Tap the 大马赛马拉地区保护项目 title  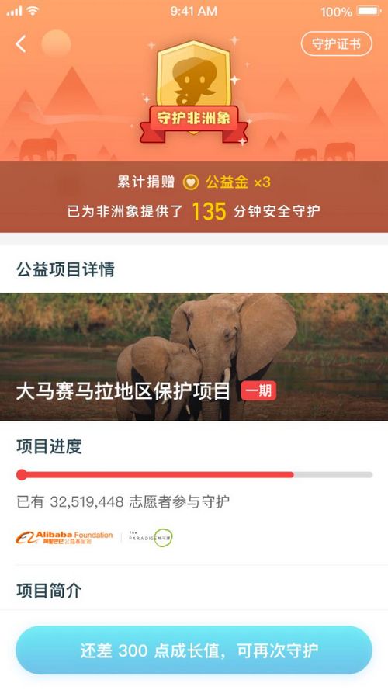pos(123,391)
